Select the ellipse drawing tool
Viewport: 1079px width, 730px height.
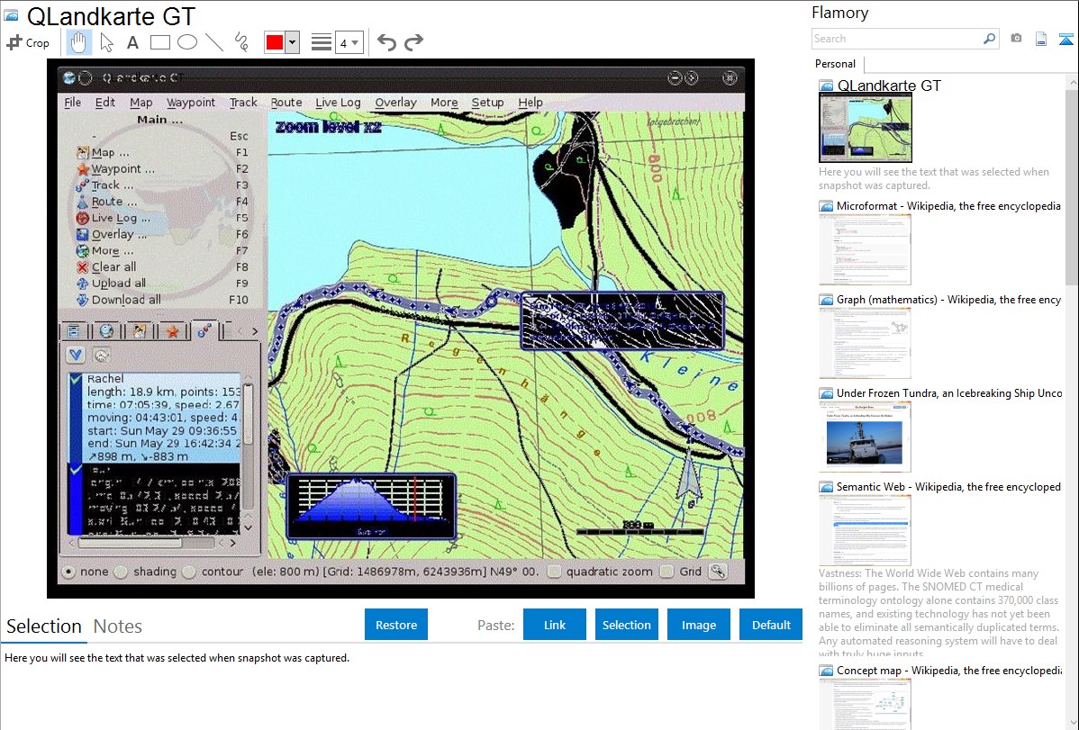(x=187, y=42)
